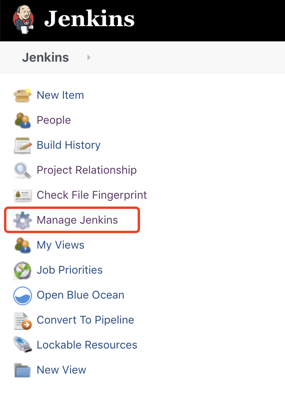Click the Check File Fingerprint card icon

23,196
